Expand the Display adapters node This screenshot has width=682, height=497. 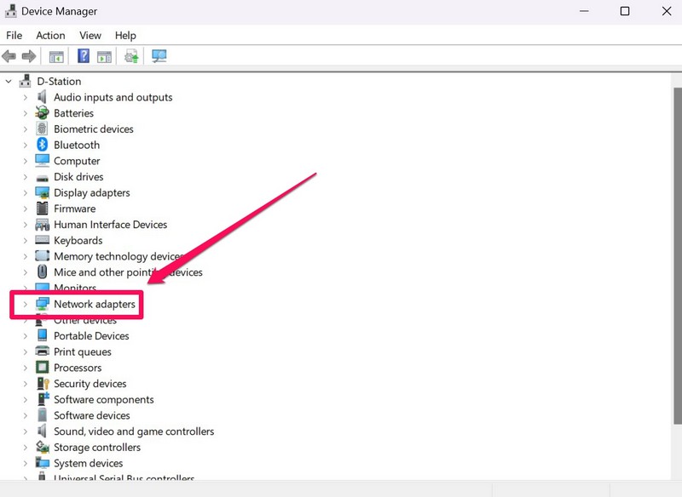pos(26,193)
